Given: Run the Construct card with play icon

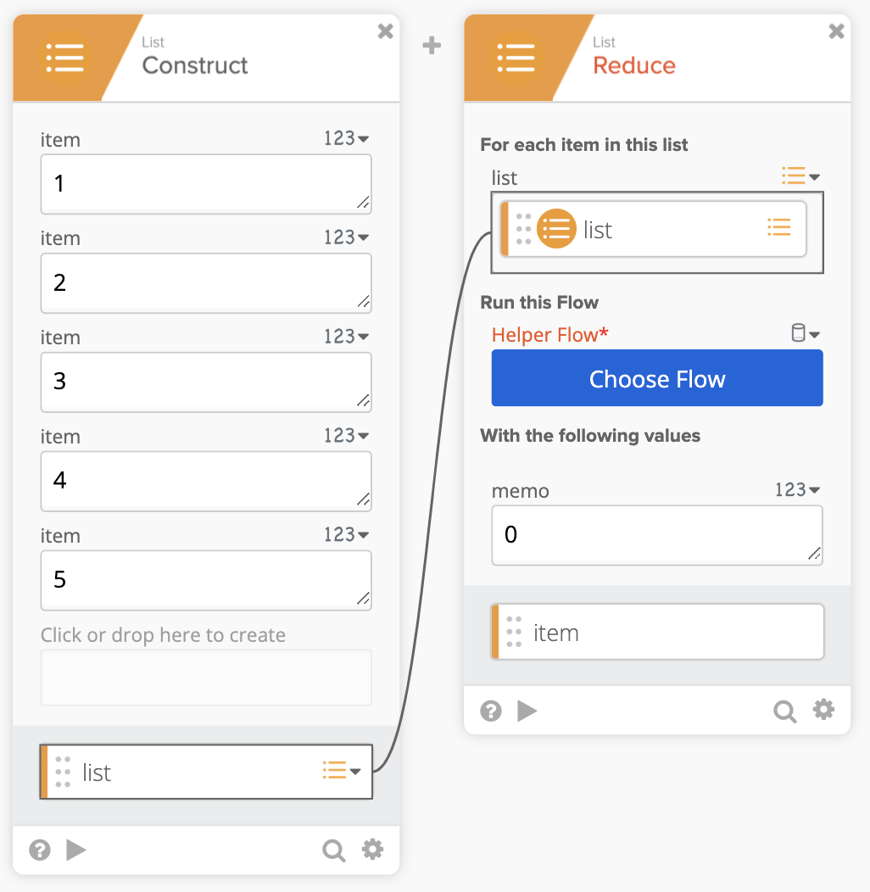Looking at the screenshot, I should [75, 850].
